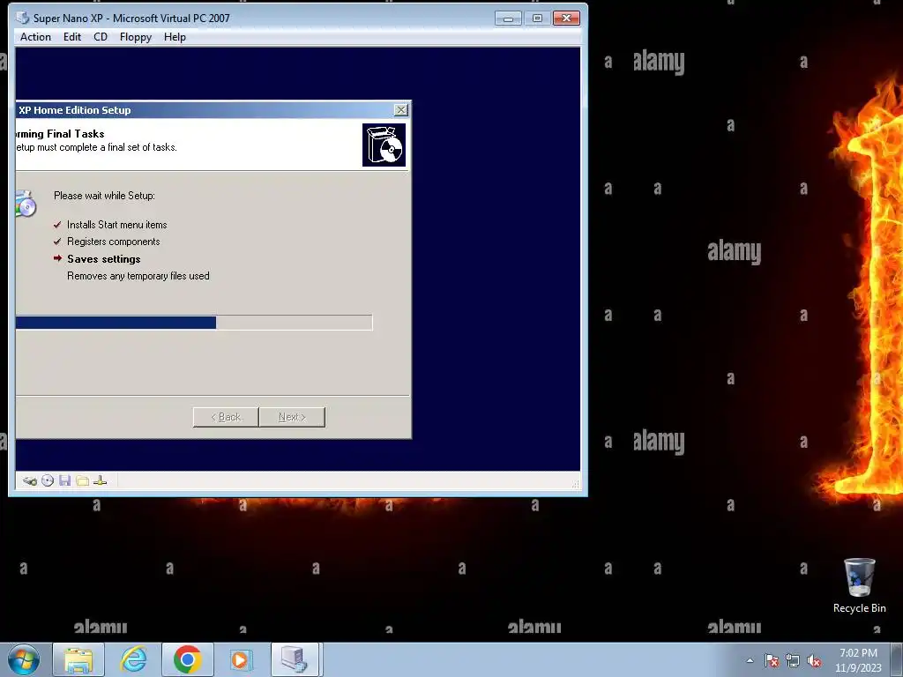Click the Virtual PC resize grip corner
Image resolution: width=903 pixels, height=677 pixels.
click(x=575, y=484)
